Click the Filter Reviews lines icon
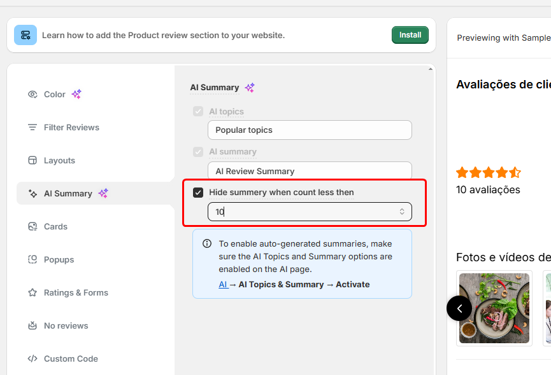551x375 pixels. click(32, 128)
